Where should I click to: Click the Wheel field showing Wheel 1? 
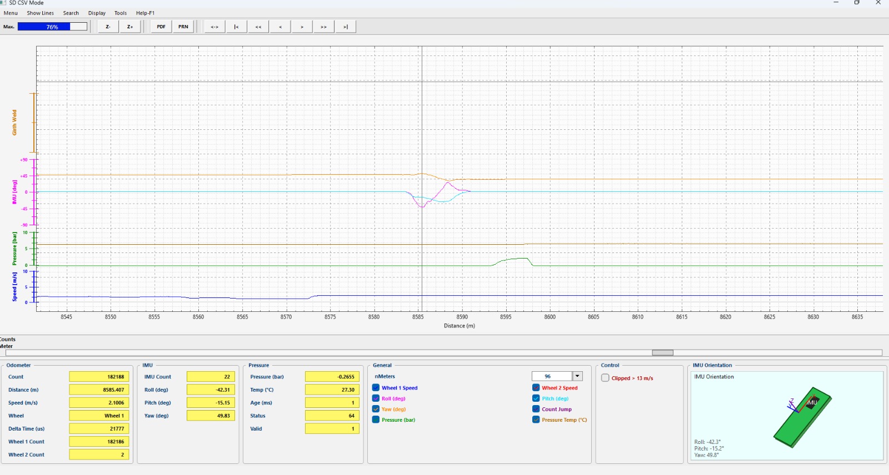click(x=99, y=416)
